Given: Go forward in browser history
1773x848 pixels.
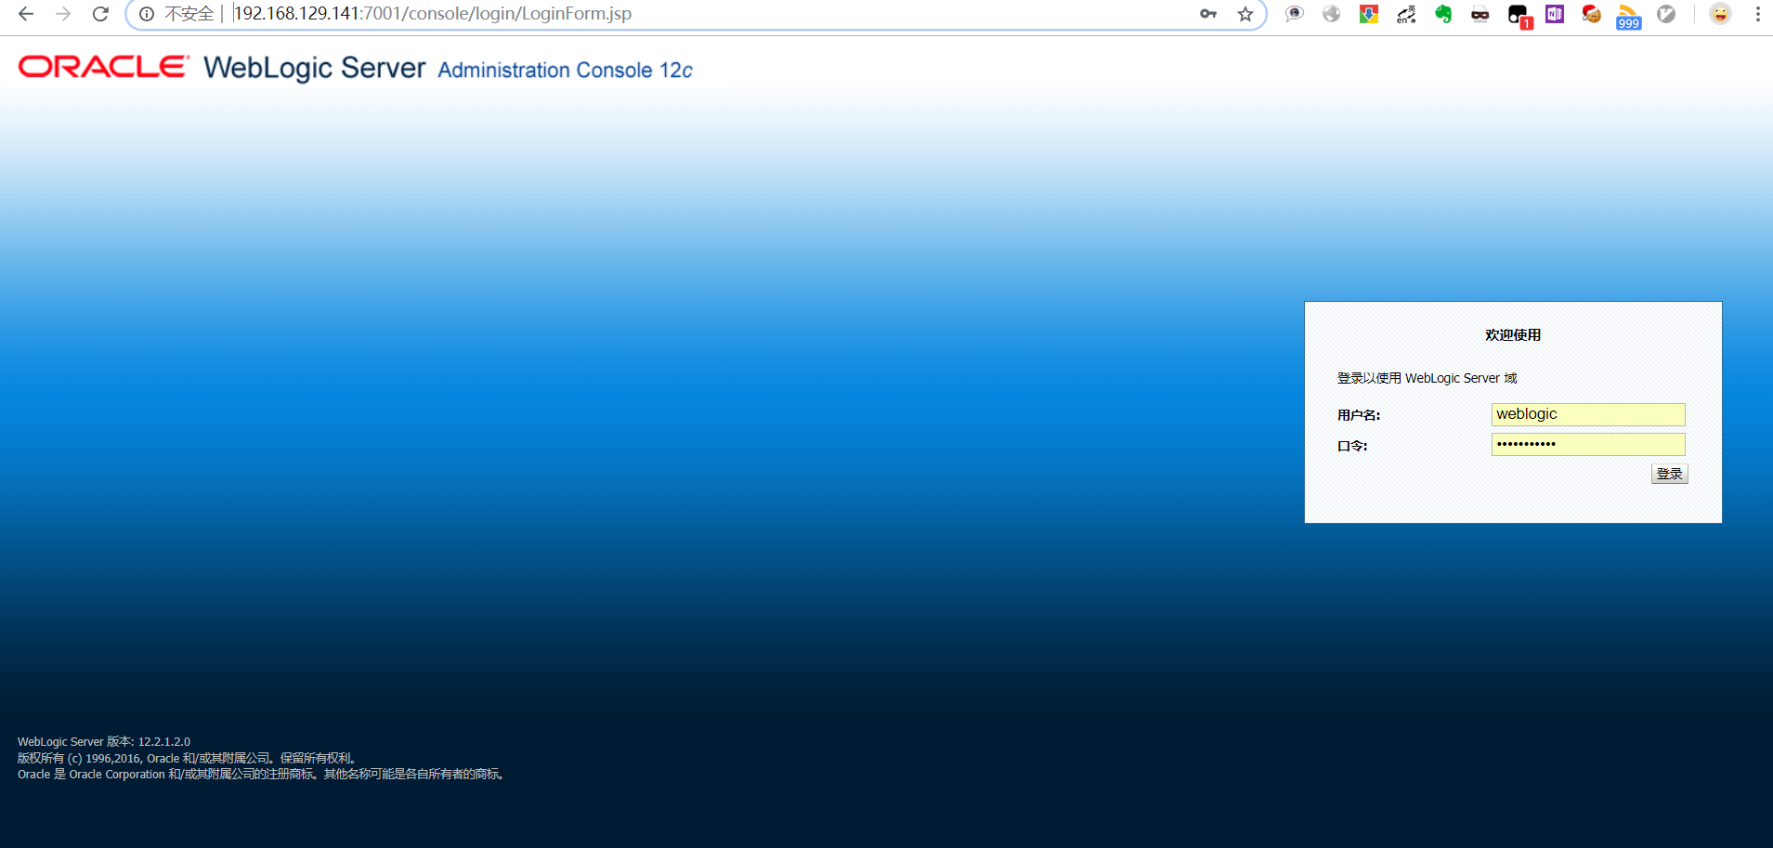Looking at the screenshot, I should pyautogui.click(x=63, y=14).
